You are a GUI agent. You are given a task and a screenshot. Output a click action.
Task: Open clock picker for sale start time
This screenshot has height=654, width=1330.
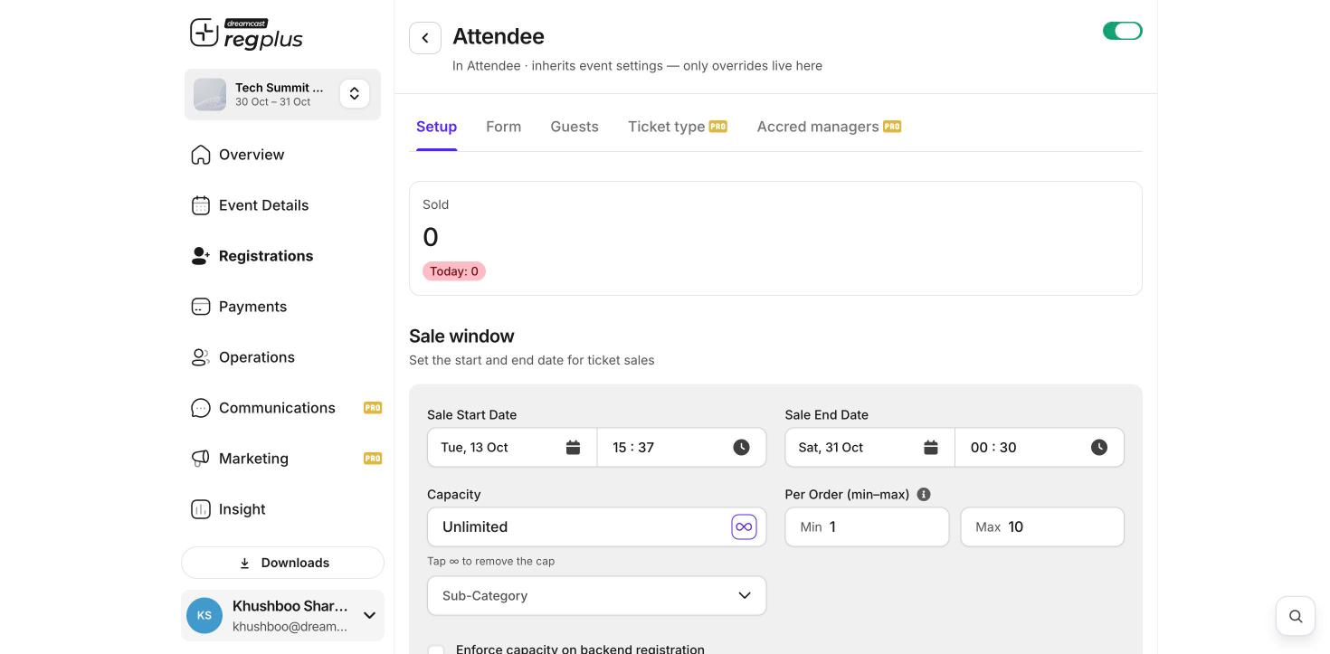(741, 448)
